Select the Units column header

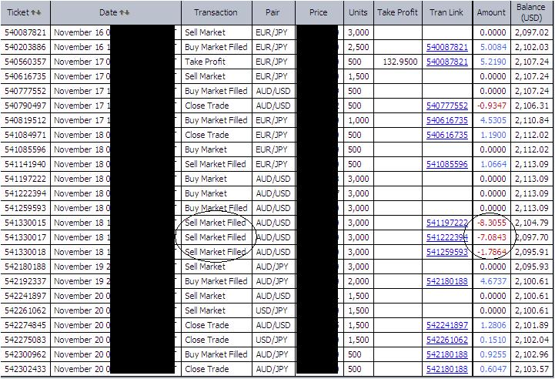pyautogui.click(x=358, y=12)
